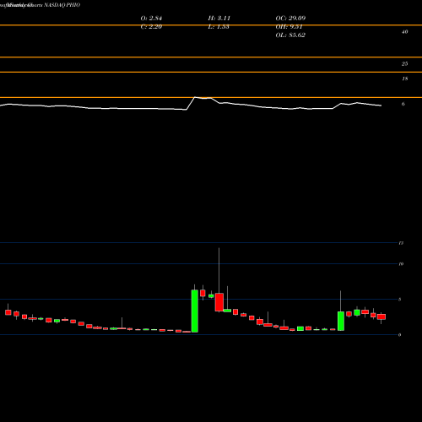Select the leftmost red candlestick
This screenshot has width=422, height=422.
(x=8, y=312)
